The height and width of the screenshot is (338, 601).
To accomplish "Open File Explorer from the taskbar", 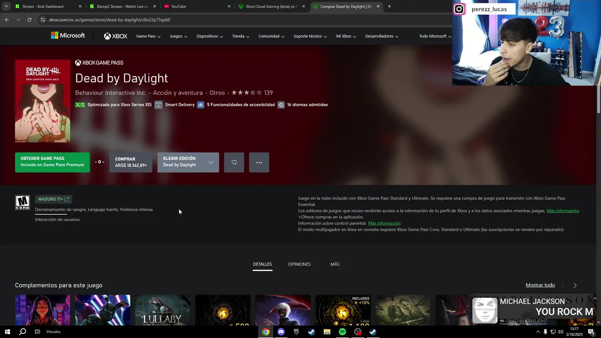I will (327, 332).
